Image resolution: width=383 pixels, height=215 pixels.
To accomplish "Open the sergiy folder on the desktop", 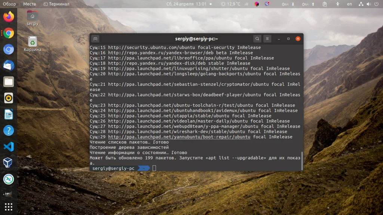I will 32,15.
